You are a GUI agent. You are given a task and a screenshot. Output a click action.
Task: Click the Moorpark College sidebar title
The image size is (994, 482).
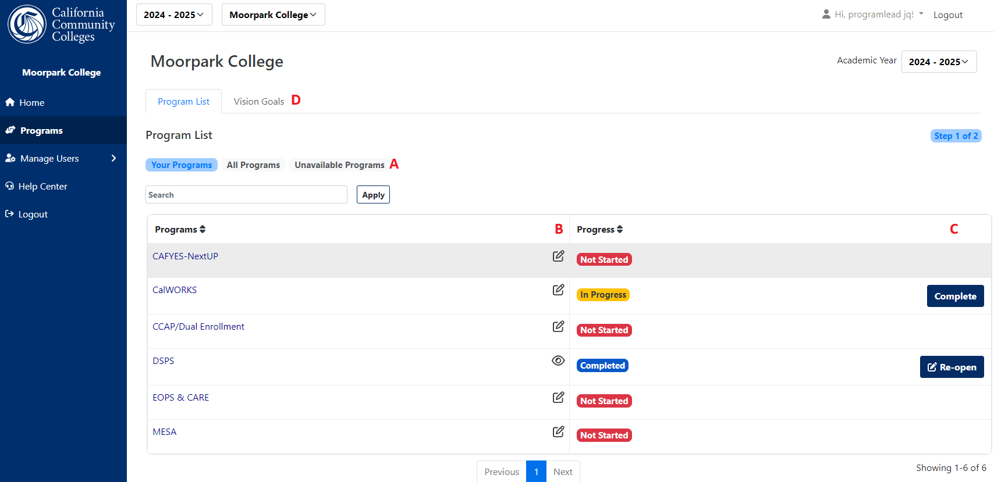click(62, 72)
